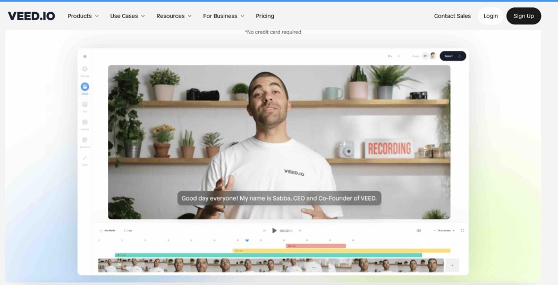Expand the Resources dropdown menu
Screen dimensions: 558x285
click(174, 16)
